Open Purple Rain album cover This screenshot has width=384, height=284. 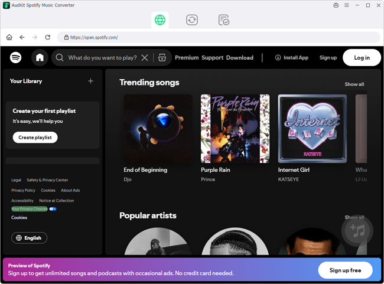tap(235, 129)
